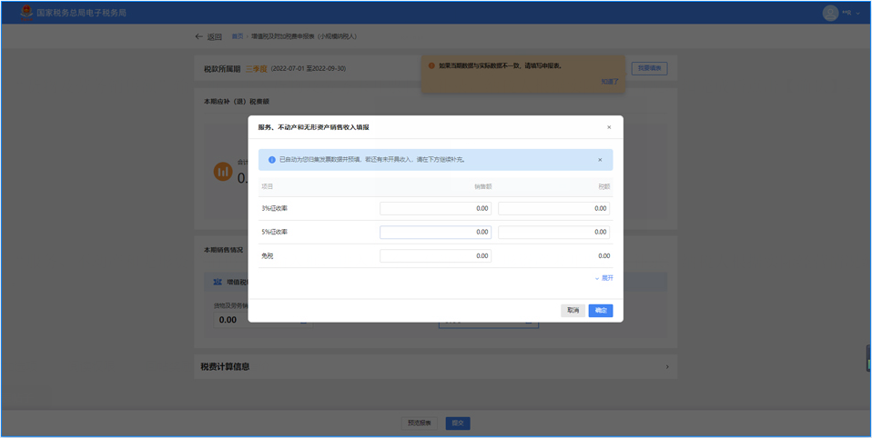The width and height of the screenshot is (872, 438).
Task: Dismiss the blue info banner
Action: (600, 160)
